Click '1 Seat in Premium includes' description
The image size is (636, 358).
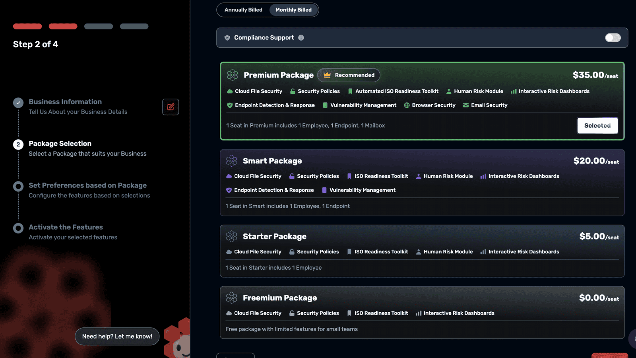(306, 125)
